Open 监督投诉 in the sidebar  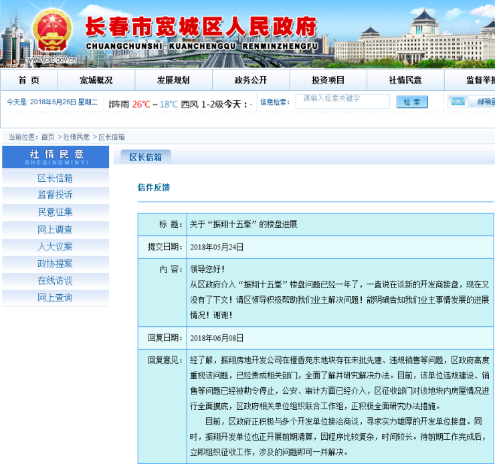tap(55, 195)
